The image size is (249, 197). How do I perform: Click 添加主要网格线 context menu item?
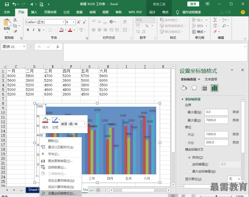(x=60, y=180)
